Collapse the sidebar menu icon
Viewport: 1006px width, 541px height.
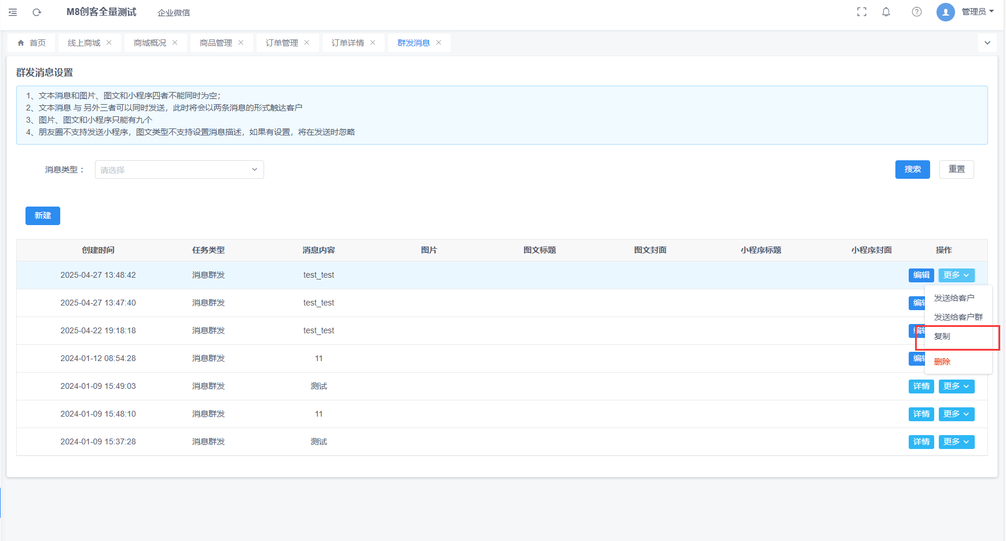tap(13, 12)
